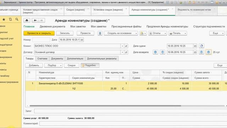Click Скидки button in table toolbar

72,65
